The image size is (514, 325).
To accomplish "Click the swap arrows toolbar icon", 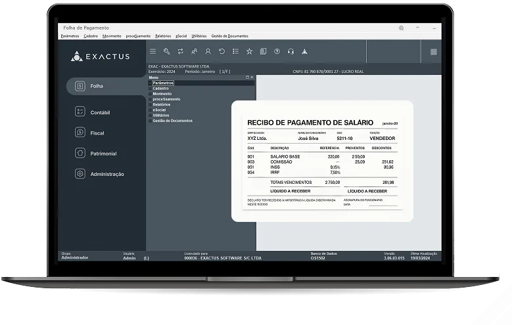I will point(181,51).
